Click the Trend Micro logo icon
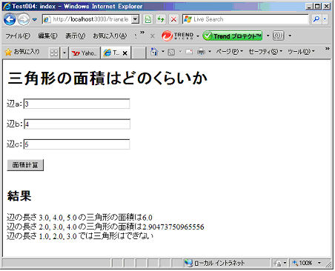Screen dimensions: 335x271 167,36
